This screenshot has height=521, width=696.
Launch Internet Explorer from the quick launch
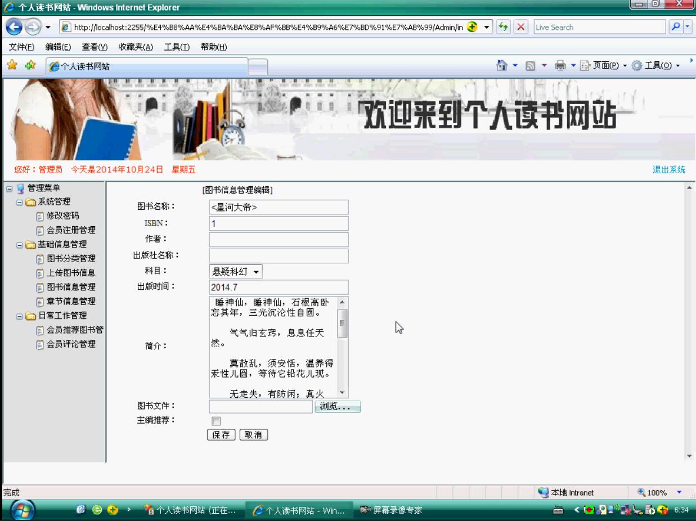(x=80, y=511)
